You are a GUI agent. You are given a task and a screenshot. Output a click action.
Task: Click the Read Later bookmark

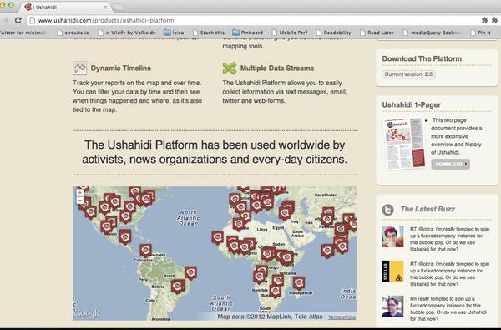[x=377, y=33]
